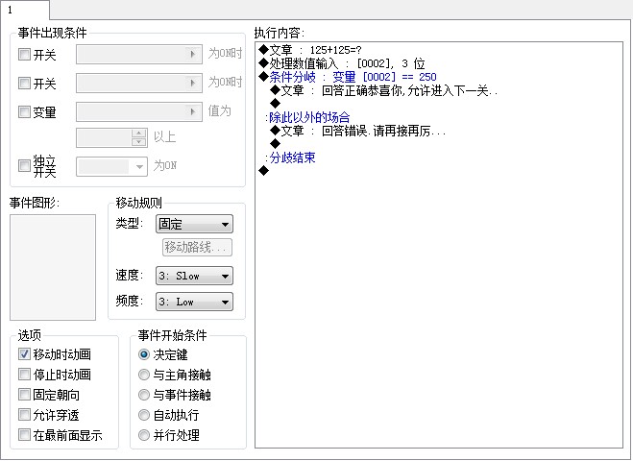Enable the 变量 condition checkbox
This screenshot has width=633, height=461.
tap(24, 111)
